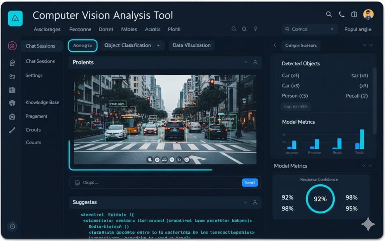Image resolution: width=385 pixels, height=241 pixels.
Task: Open Pragament in the sidebar
Action: pos(36,116)
